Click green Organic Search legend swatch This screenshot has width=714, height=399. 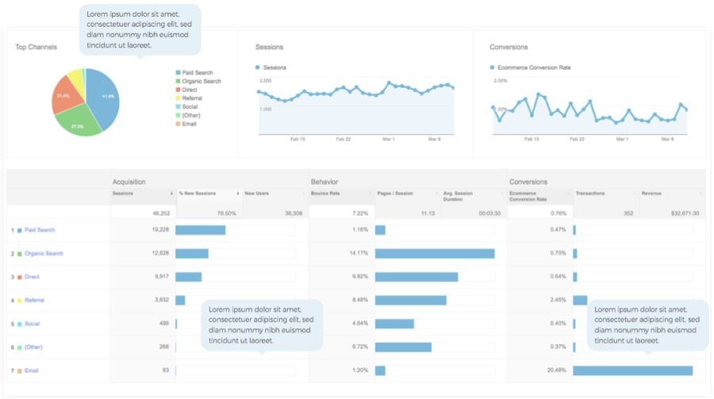178,81
